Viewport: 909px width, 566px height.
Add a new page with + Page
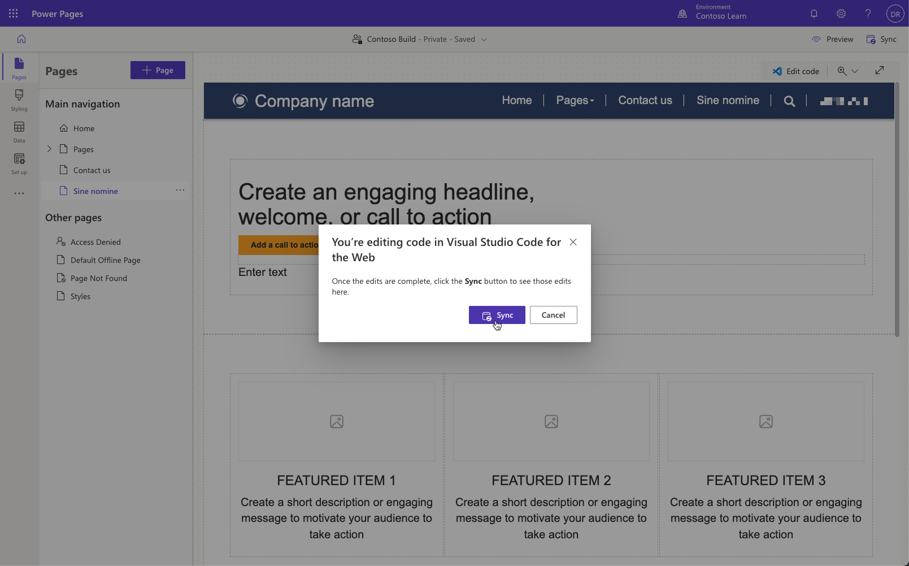[158, 70]
